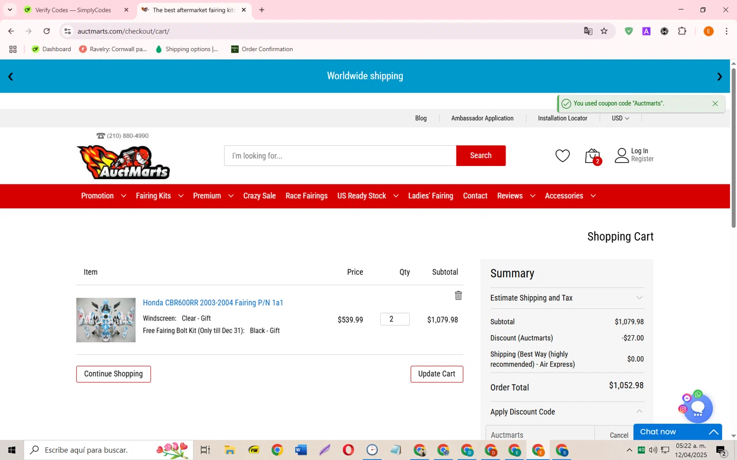Click the Google Translate icon in address bar
The height and width of the screenshot is (460, 737).
click(588, 31)
